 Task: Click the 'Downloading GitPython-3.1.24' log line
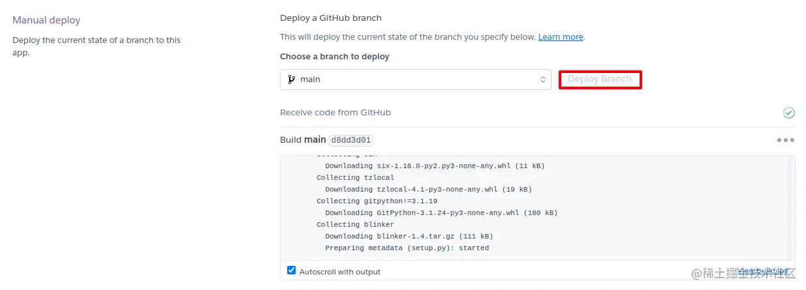441,212
